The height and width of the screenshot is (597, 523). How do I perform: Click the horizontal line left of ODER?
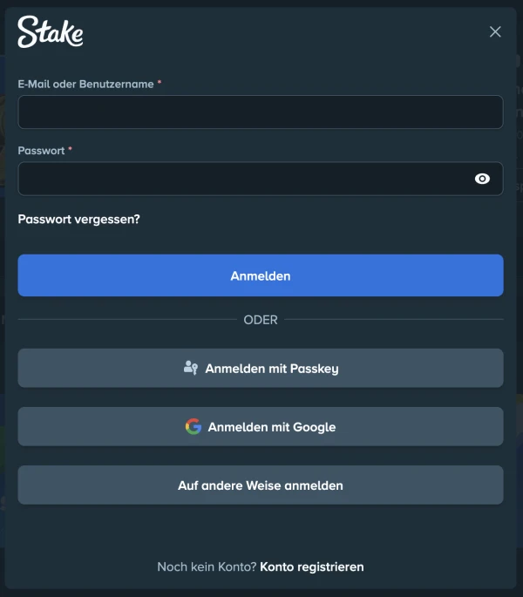tap(126, 320)
